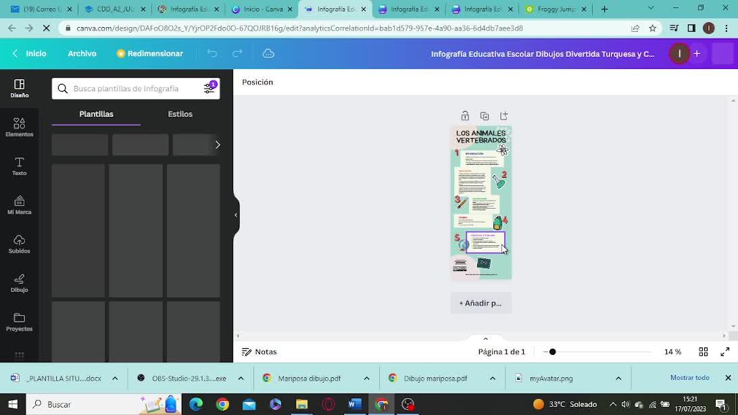Add new page icon above canvas

(x=503, y=116)
